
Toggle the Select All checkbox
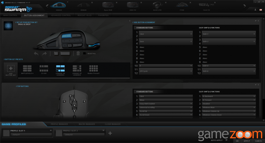click(x=84, y=54)
